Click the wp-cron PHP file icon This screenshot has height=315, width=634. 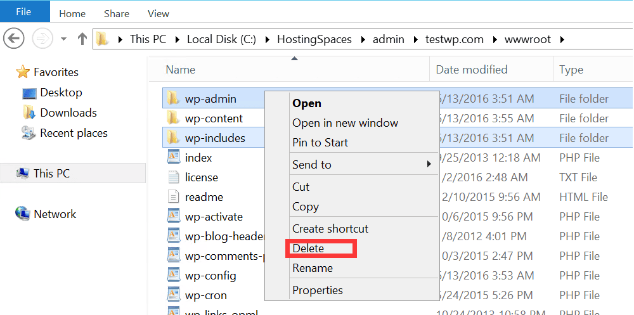174,295
